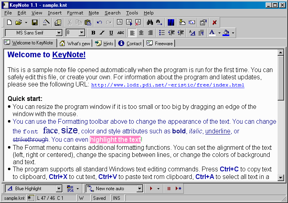Open the lodz.pdi.net URL link
The width and height of the screenshot is (288, 203).
[x=167, y=85]
